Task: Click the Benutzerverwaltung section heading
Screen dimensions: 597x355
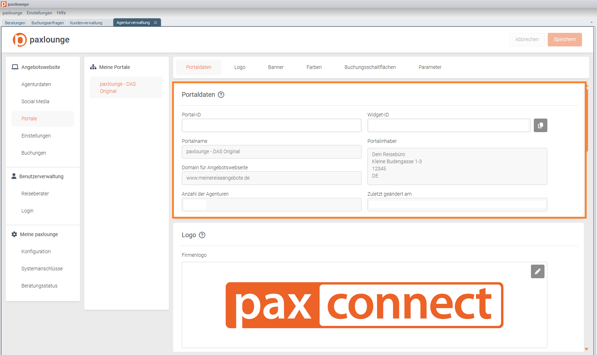Action: [41, 176]
